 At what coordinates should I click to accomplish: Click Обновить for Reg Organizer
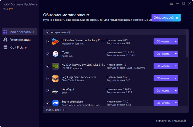pos(163,78)
